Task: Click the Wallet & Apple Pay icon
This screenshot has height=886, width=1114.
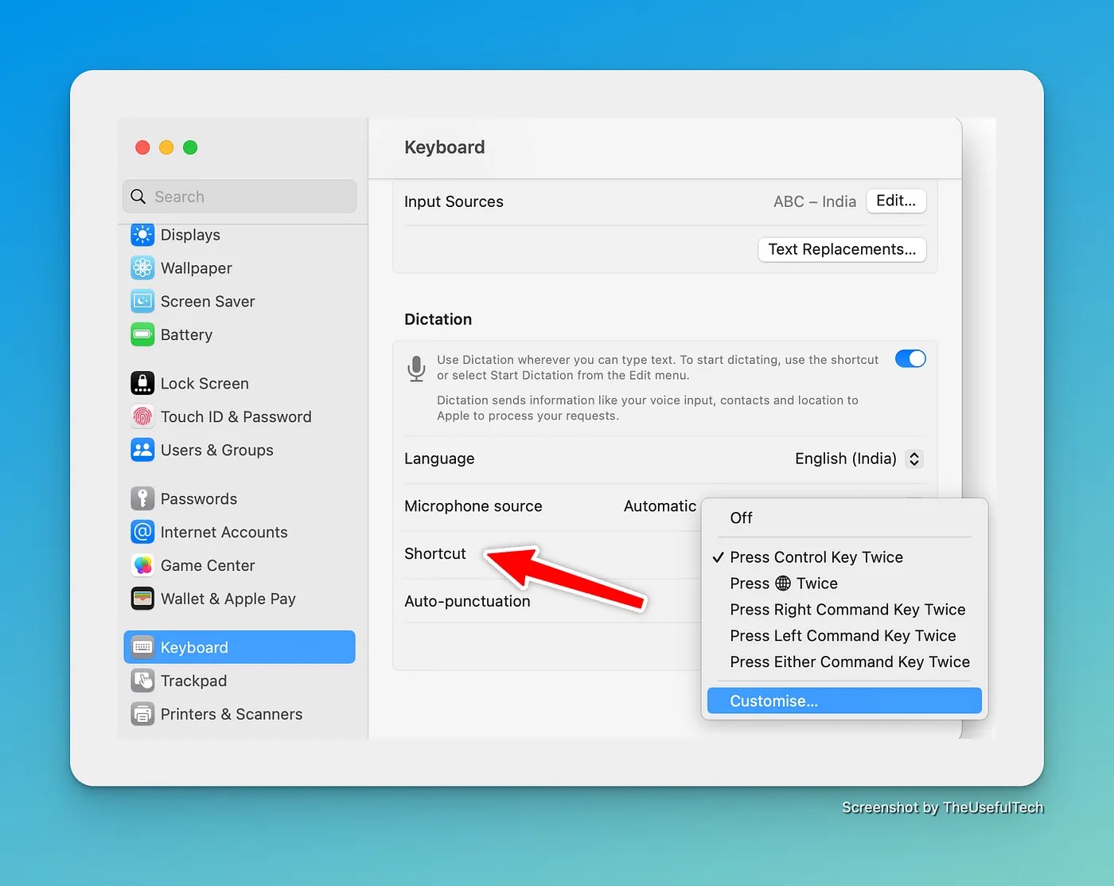Action: click(x=142, y=599)
